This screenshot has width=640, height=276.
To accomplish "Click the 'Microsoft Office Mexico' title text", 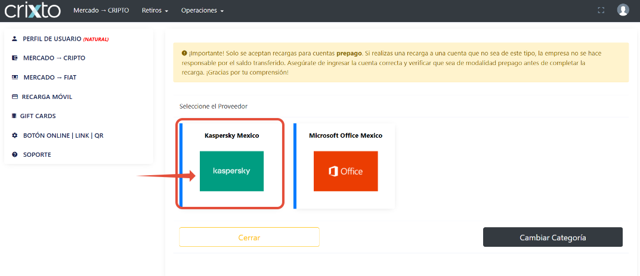I will pyautogui.click(x=346, y=135).
